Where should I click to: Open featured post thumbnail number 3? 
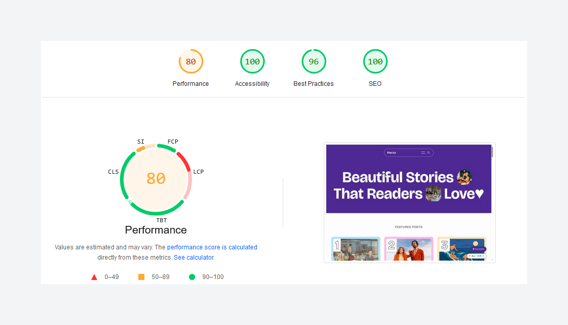tap(462, 249)
